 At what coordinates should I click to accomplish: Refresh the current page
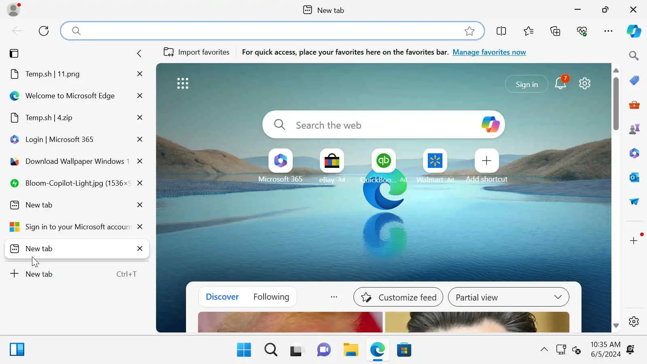pos(44,31)
